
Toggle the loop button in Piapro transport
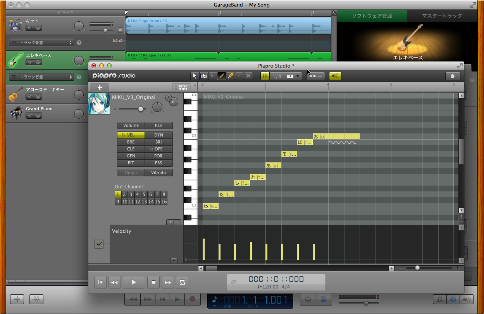coord(182,282)
